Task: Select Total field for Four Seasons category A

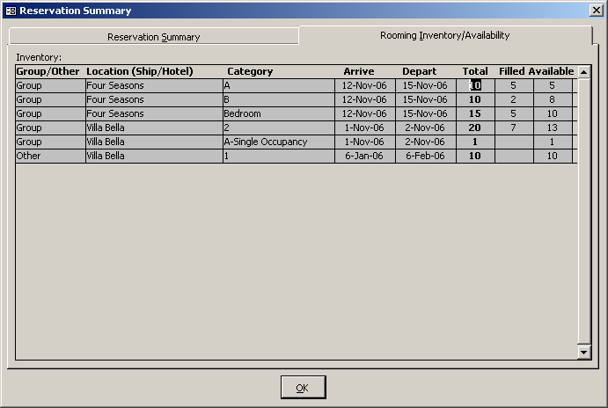Action: pyautogui.click(x=475, y=86)
